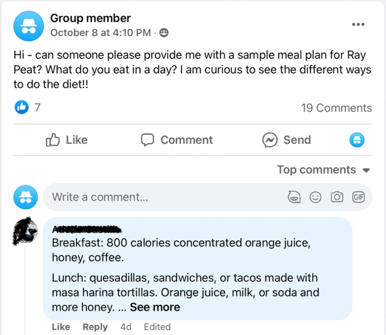Open the three-dots post options menu
This screenshot has height=335, width=386.
(x=358, y=25)
